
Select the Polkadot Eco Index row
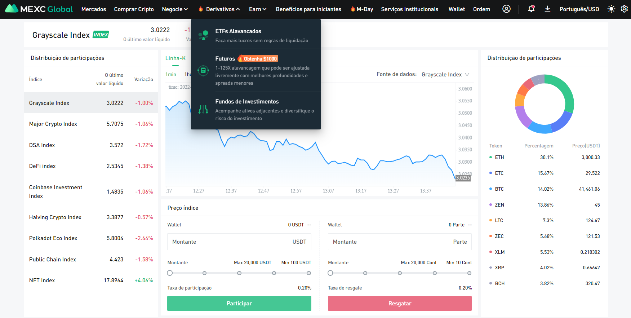(x=91, y=238)
